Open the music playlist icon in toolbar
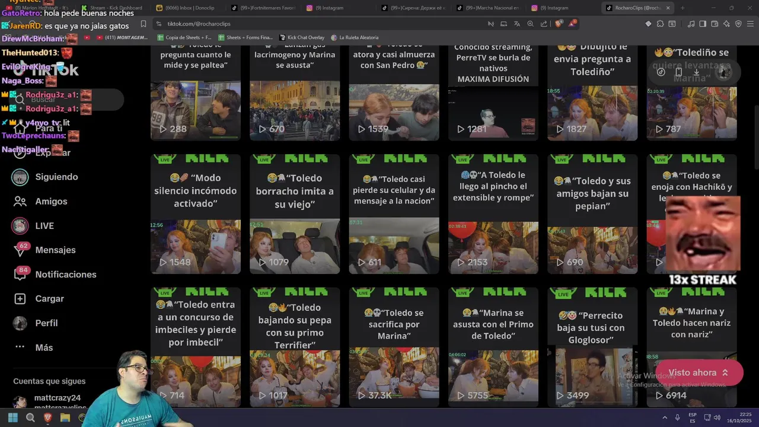The width and height of the screenshot is (759, 427). point(691,24)
